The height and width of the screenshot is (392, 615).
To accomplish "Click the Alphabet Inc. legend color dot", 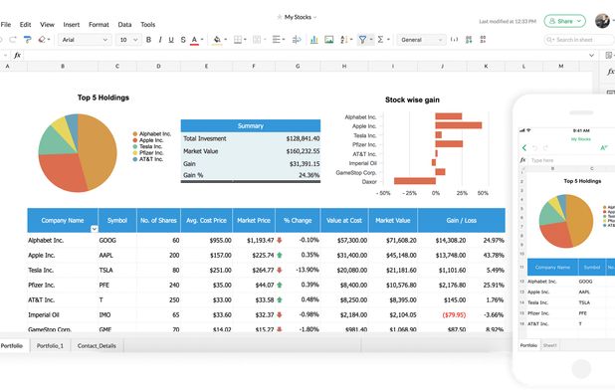I will click(x=135, y=134).
